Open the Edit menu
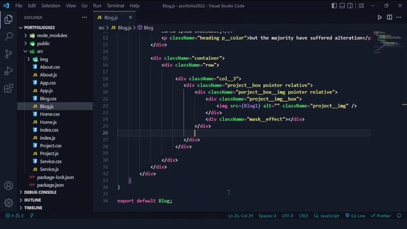Screen dimensions: 407x229 (x=32, y=6)
